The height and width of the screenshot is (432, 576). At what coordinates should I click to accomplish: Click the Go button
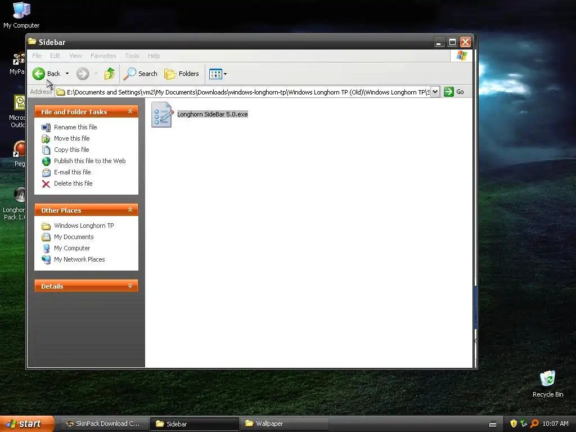[454, 92]
